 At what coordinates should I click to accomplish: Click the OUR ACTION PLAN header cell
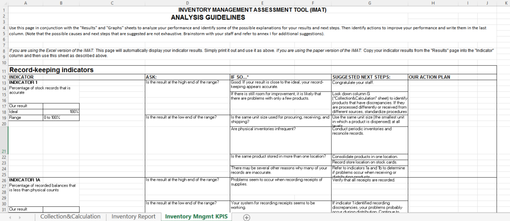tap(452, 77)
